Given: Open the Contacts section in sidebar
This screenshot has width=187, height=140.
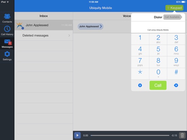Looking at the screenshot, I should click(7, 18).
